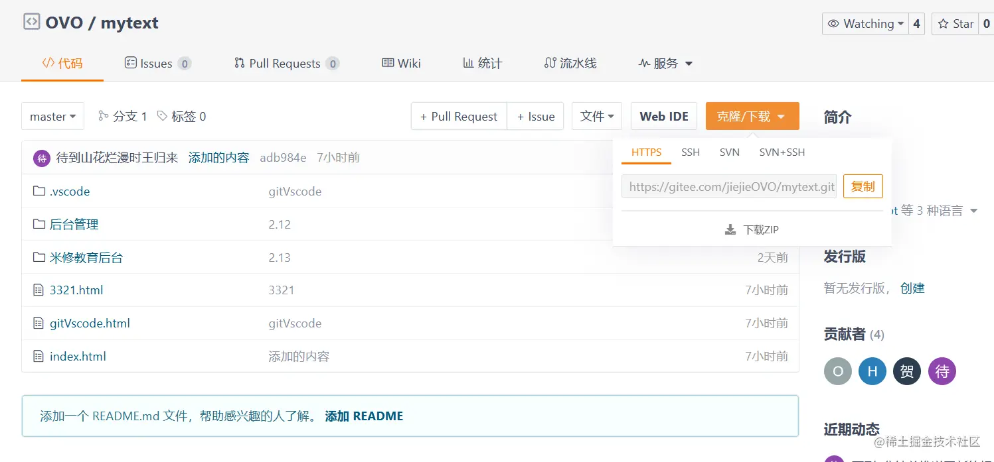Click the + Issue button
Image resolution: width=994 pixels, height=462 pixels.
tap(536, 116)
